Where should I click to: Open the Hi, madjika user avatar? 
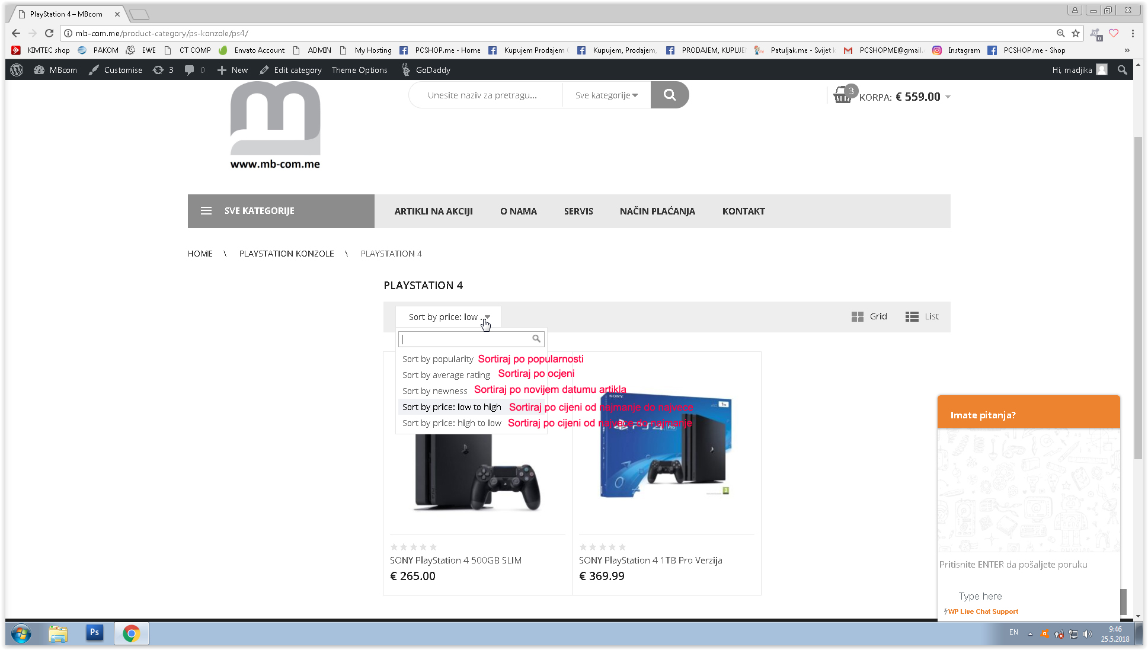coord(1102,70)
